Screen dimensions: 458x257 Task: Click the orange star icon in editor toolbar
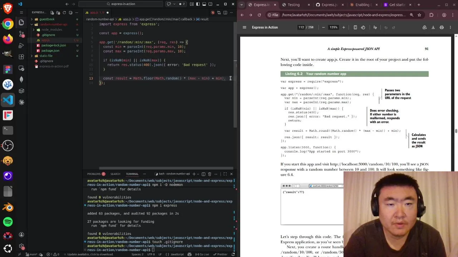(x=213, y=12)
